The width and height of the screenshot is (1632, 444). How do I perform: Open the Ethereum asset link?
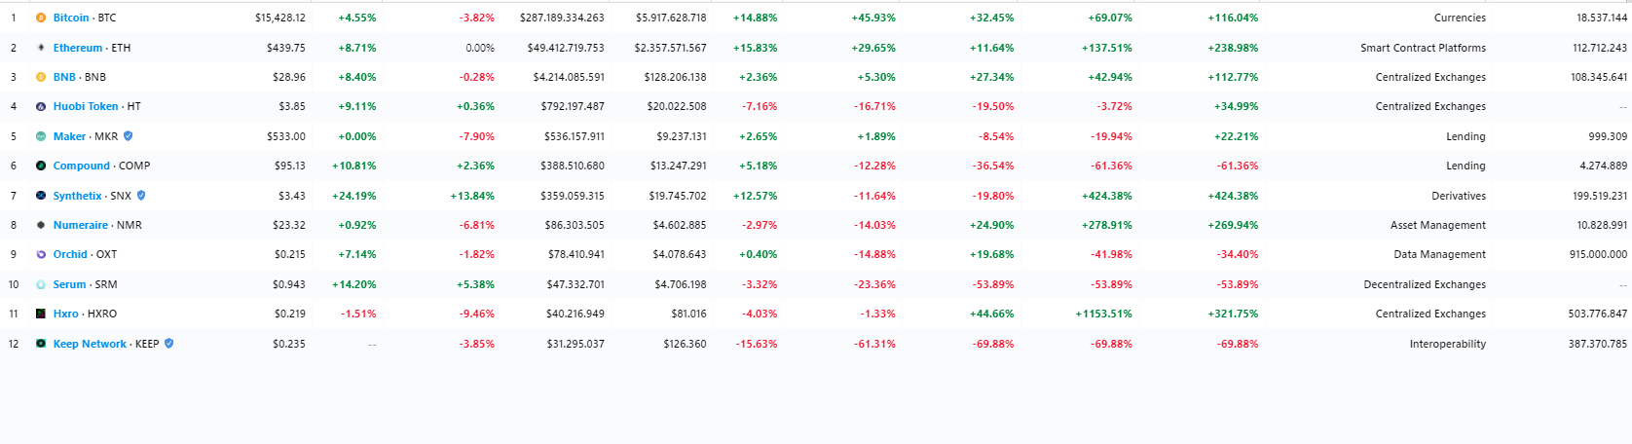click(x=78, y=48)
